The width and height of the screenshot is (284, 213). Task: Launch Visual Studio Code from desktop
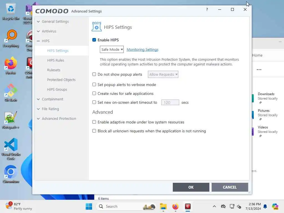[11, 149]
